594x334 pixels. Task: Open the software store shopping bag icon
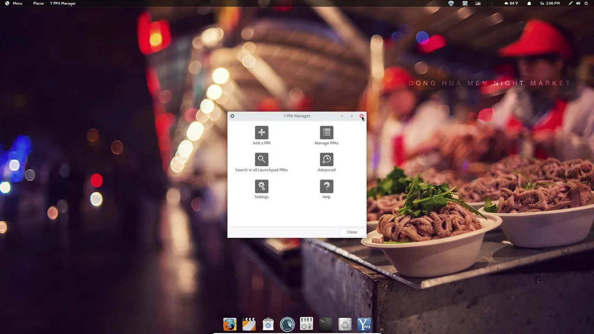(x=268, y=324)
